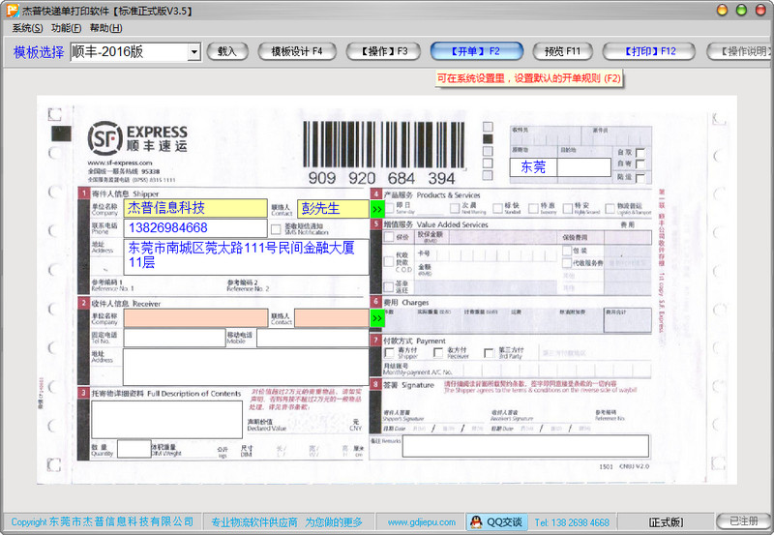774x535 pixels.
Task: Select 收方付 receiver payment checkbox
Action: coord(438,352)
